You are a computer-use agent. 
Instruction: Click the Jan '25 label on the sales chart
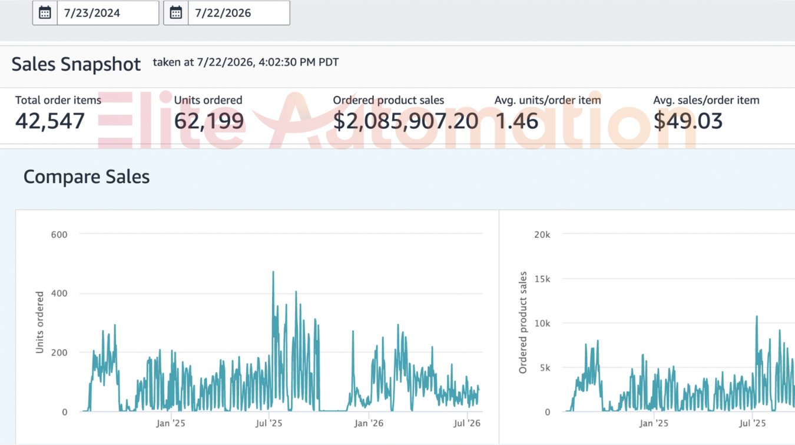click(654, 423)
